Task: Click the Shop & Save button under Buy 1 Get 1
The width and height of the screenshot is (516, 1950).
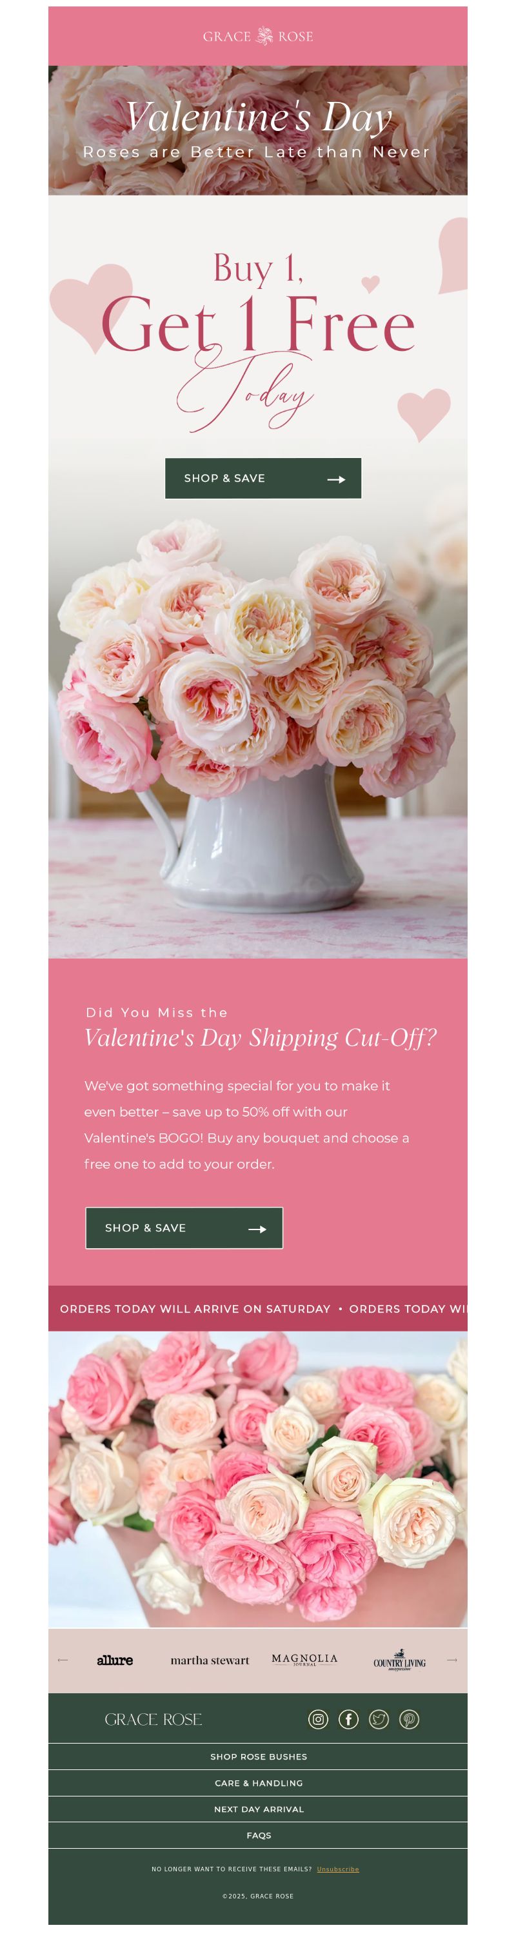Action: click(x=263, y=479)
